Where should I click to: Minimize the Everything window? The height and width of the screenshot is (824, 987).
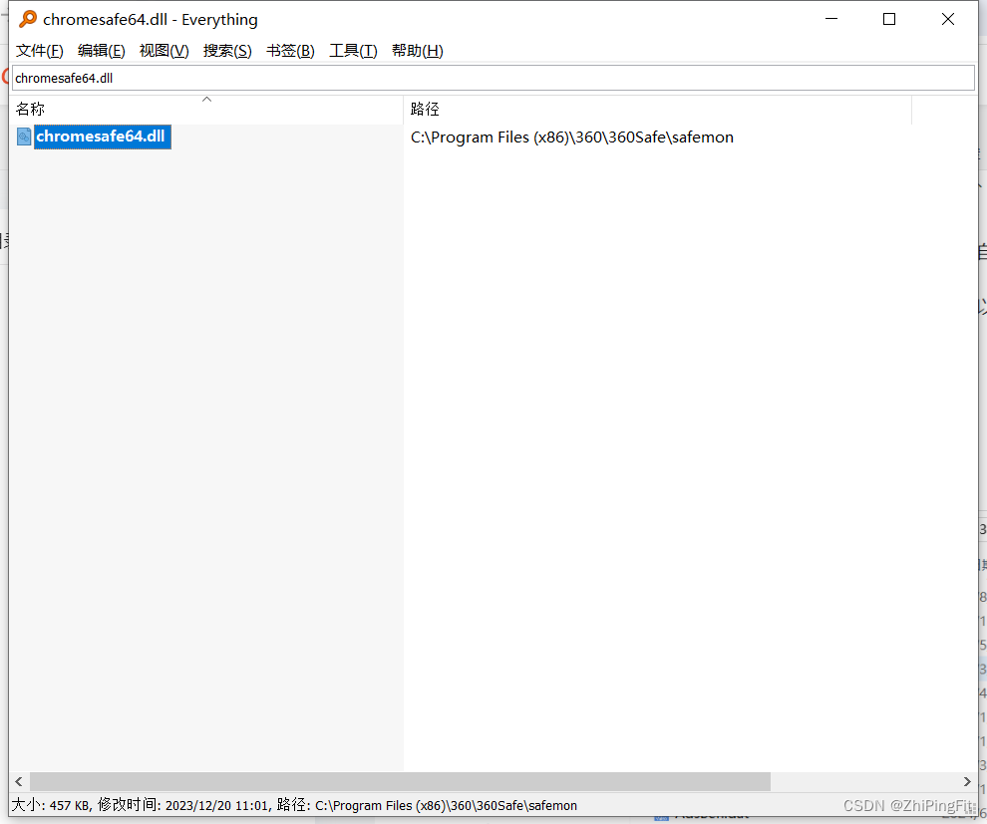pos(831,19)
